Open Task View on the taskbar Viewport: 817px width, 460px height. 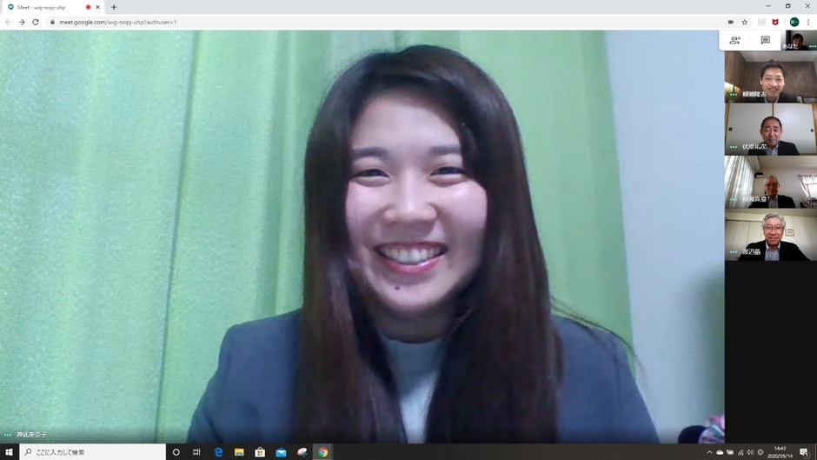[196, 452]
